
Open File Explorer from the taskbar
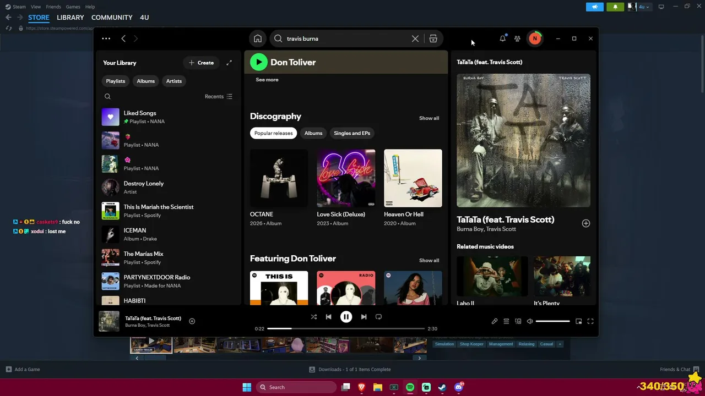tap(378, 387)
